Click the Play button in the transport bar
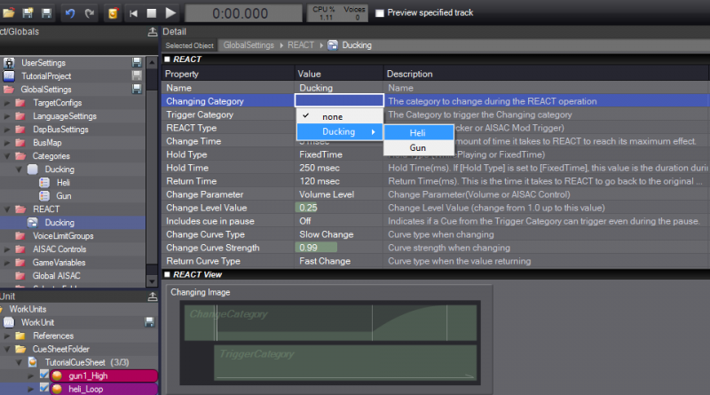The height and width of the screenshot is (395, 710). [171, 12]
